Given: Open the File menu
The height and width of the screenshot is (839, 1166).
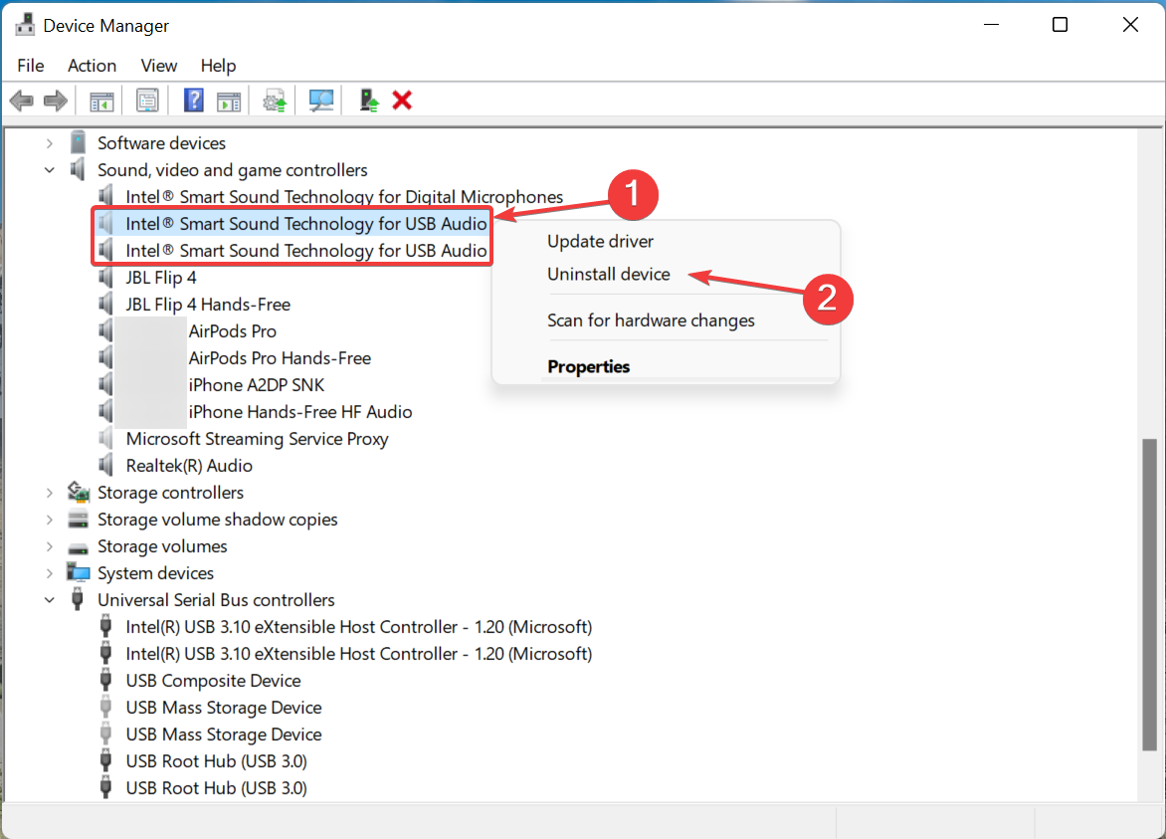Looking at the screenshot, I should tap(31, 66).
